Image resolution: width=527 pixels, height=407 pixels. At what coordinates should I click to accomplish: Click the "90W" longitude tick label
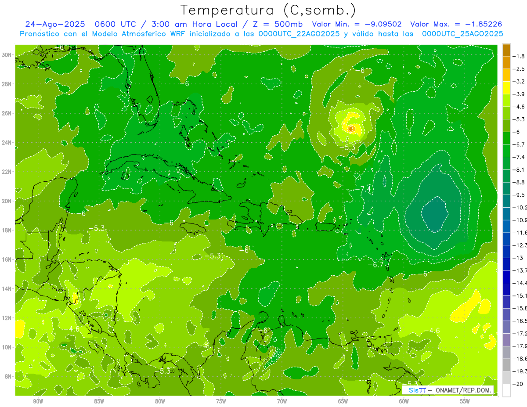38,401
